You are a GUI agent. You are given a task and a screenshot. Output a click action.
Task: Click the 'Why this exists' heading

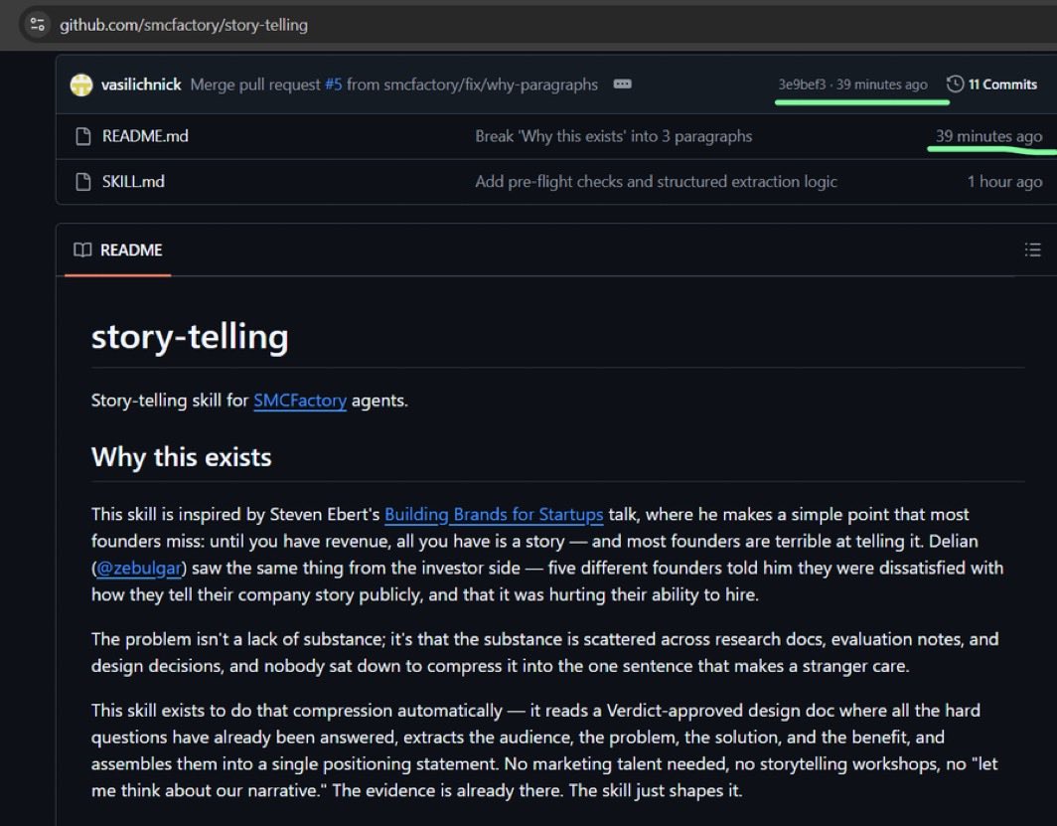182,457
